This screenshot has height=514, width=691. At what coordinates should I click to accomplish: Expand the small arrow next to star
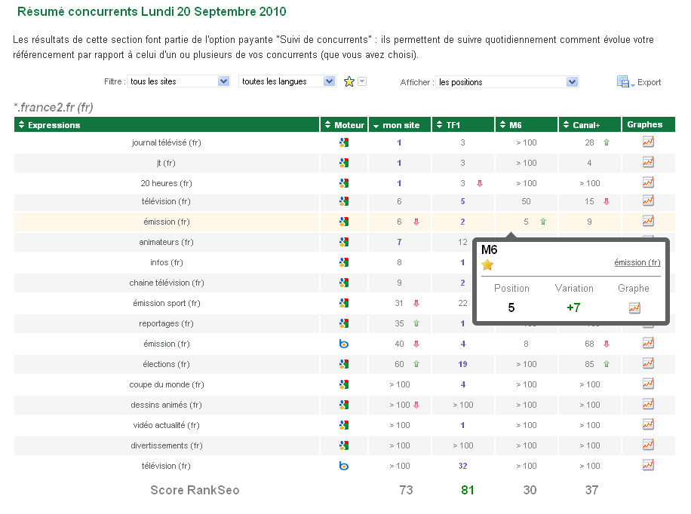click(x=362, y=81)
